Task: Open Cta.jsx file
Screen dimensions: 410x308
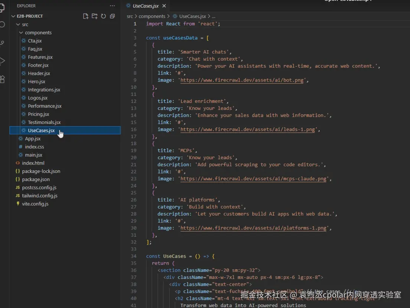Action: pyautogui.click(x=35, y=41)
